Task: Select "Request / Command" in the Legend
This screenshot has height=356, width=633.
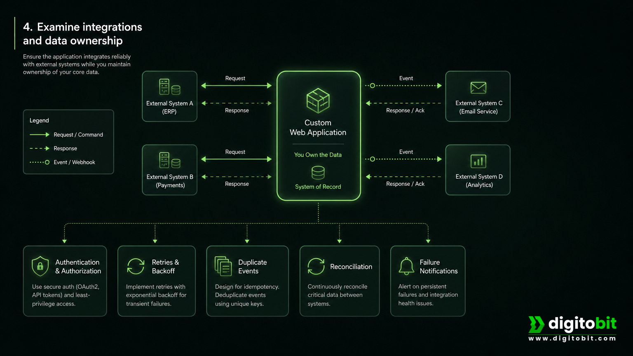Action: 78,135
